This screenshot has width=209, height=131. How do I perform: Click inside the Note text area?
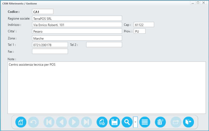click(x=107, y=88)
